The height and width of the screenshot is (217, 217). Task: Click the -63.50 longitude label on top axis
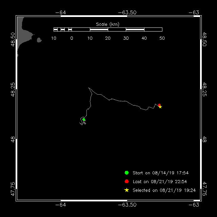127,12
